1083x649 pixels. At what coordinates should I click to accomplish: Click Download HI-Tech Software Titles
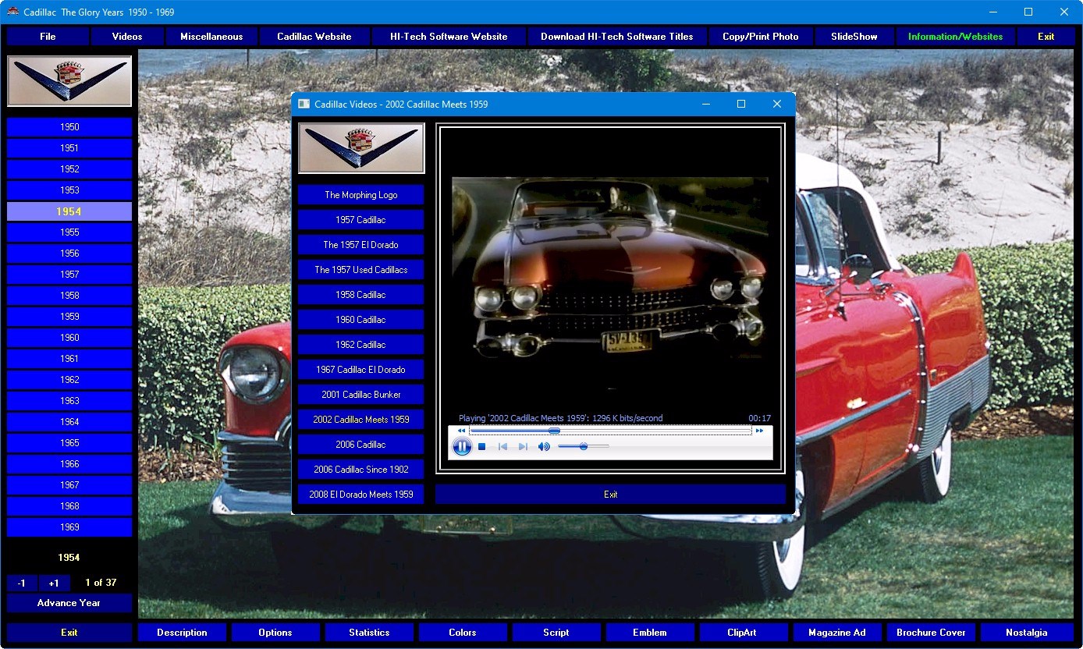[617, 37]
